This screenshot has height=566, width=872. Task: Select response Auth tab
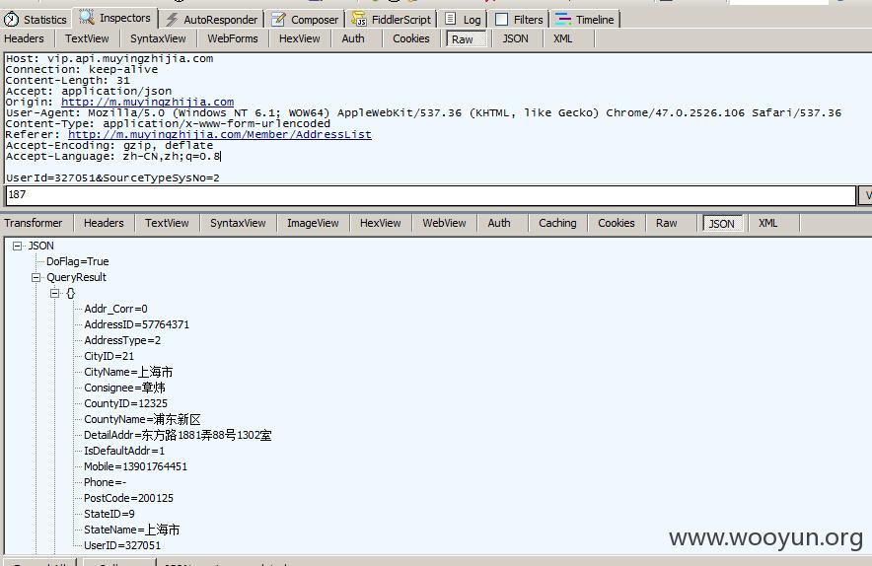click(499, 223)
